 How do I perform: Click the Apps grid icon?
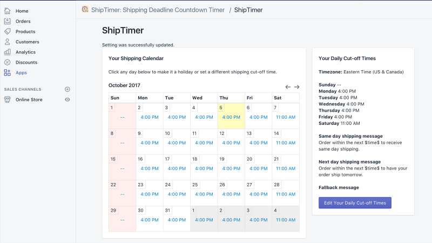click(8, 72)
